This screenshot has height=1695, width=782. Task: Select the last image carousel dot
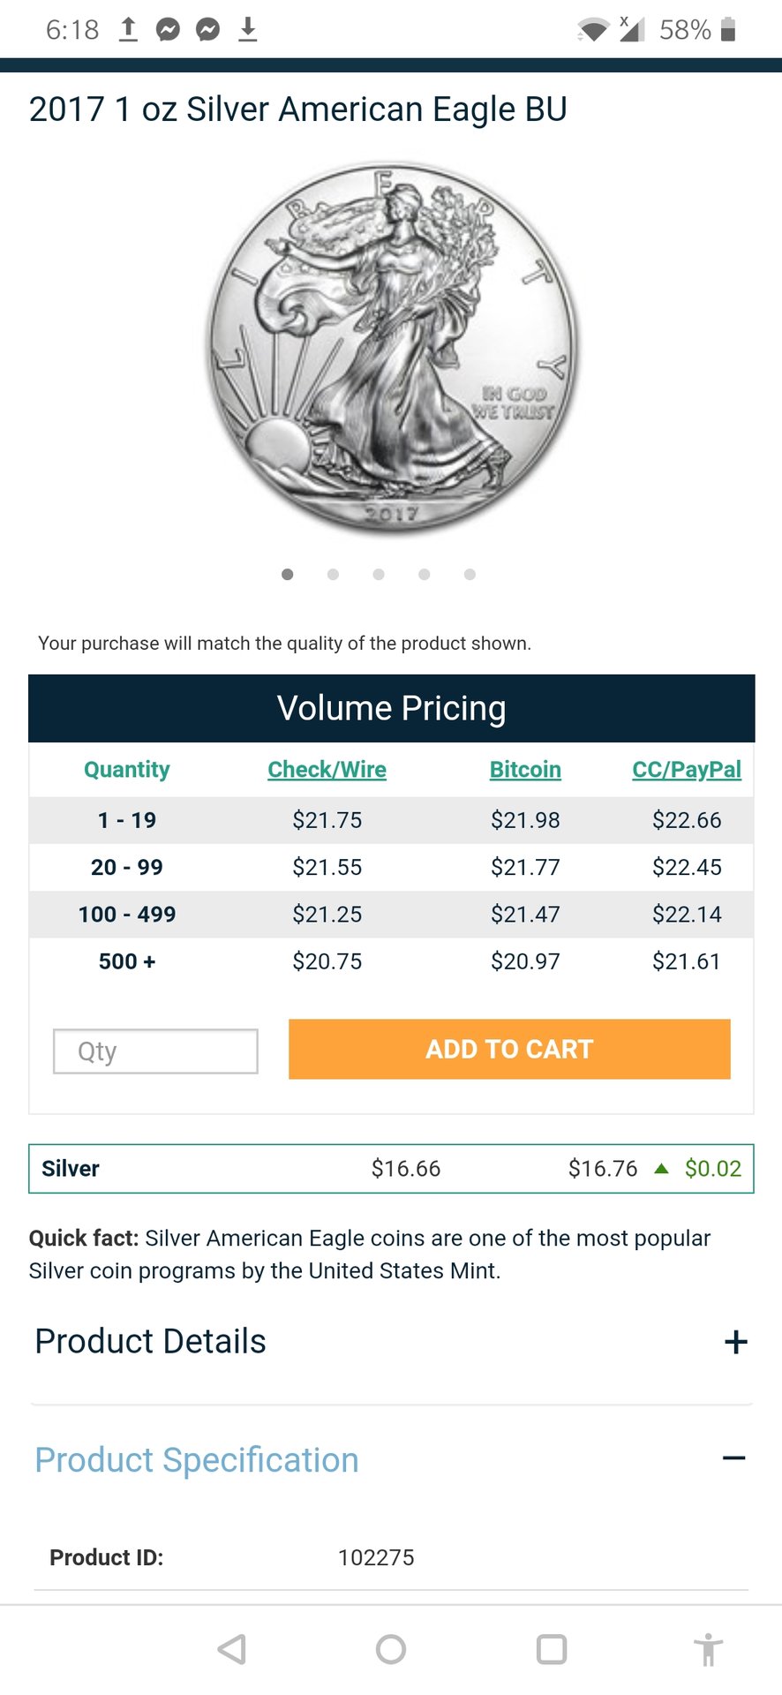[470, 575]
